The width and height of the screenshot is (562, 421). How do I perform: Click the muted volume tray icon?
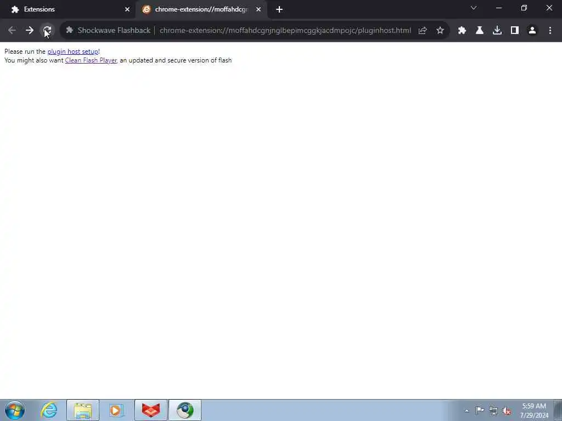coord(507,411)
